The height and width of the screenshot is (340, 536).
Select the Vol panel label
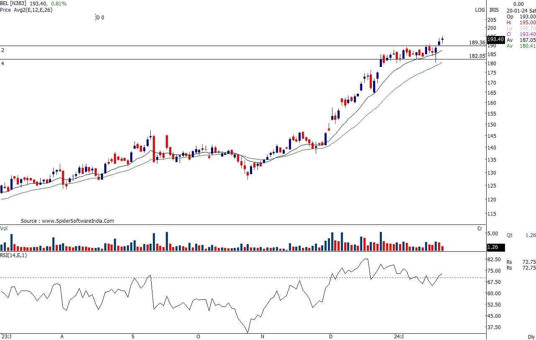point(4,228)
